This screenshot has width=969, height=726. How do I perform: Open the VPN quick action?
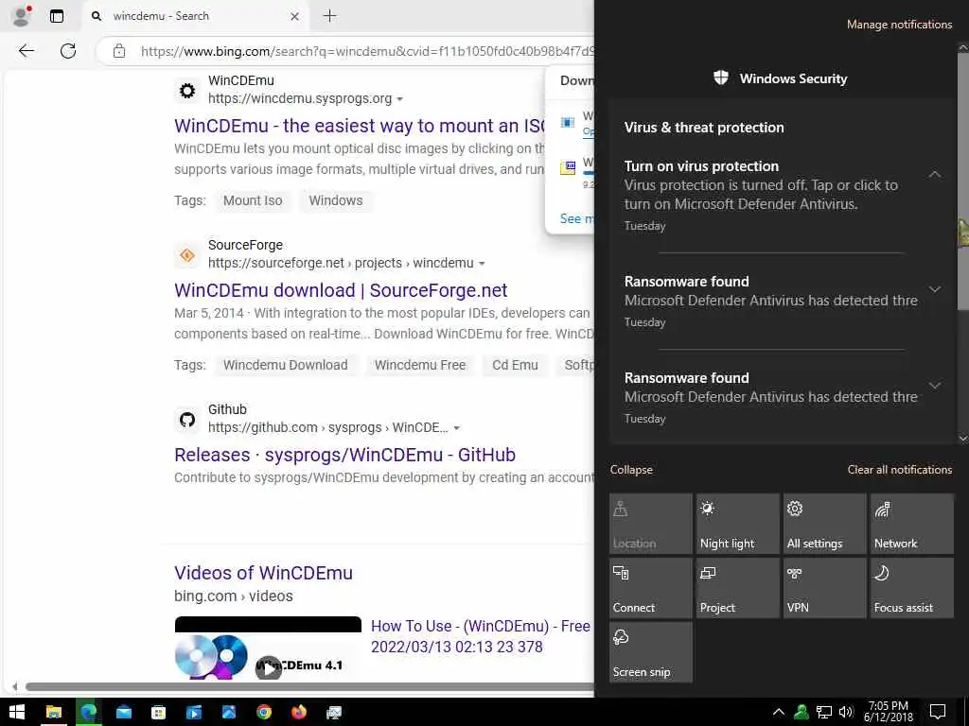[825, 588]
